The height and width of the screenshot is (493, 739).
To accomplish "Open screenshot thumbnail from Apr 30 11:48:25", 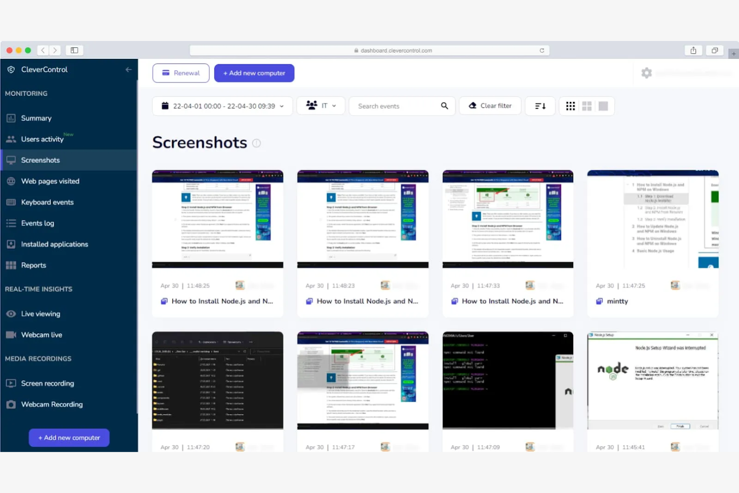I will (x=218, y=219).
